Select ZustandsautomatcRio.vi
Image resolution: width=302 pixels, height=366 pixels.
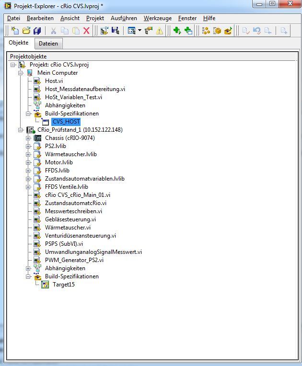click(76, 203)
